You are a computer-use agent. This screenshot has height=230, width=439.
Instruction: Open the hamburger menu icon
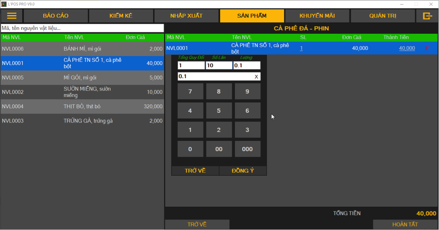pyautogui.click(x=12, y=16)
